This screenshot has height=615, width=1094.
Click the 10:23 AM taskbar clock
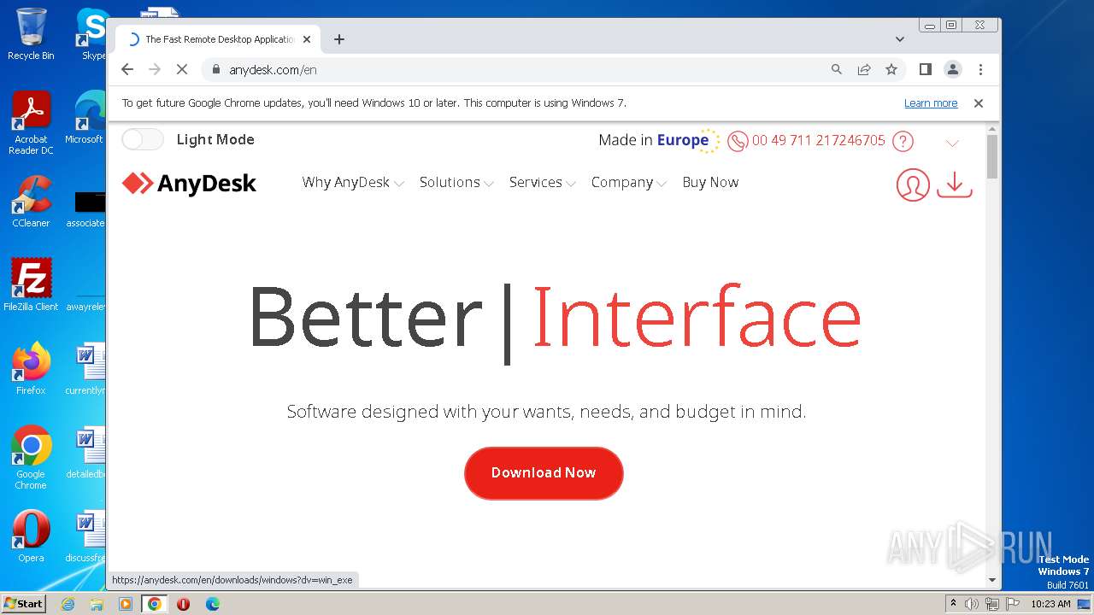[1050, 604]
